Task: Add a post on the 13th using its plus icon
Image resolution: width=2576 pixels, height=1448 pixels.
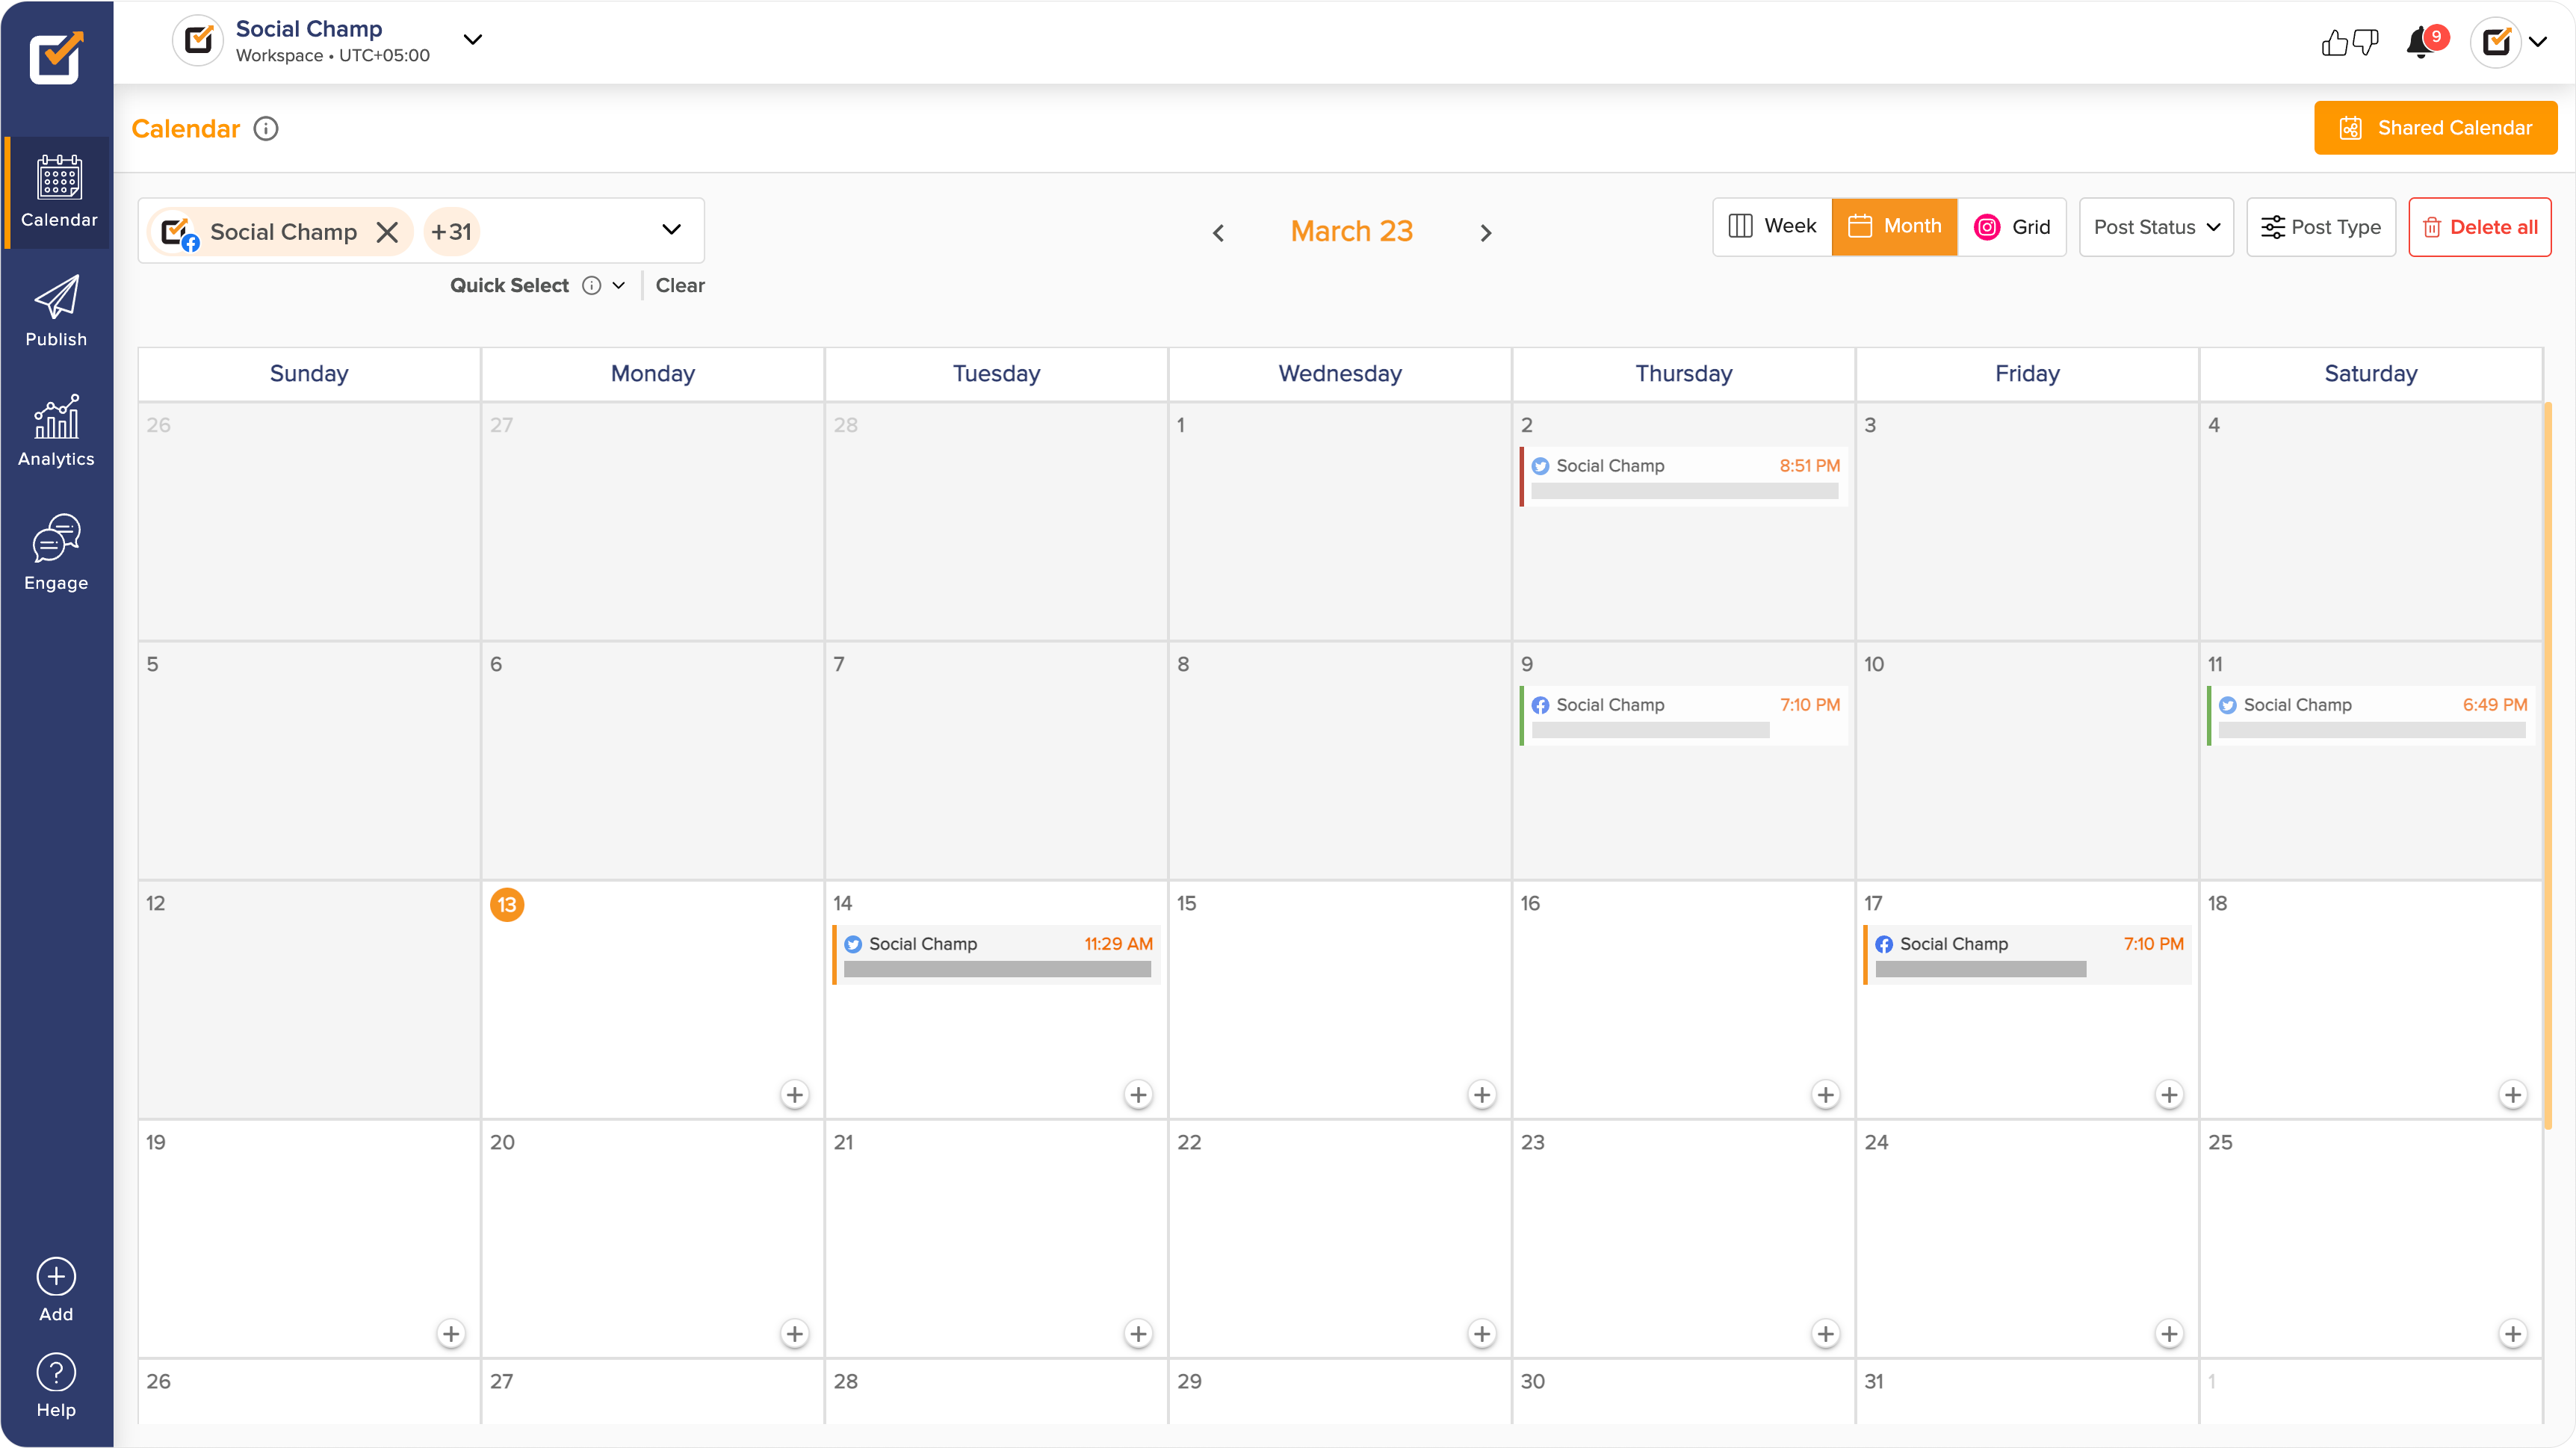Action: pyautogui.click(x=795, y=1095)
